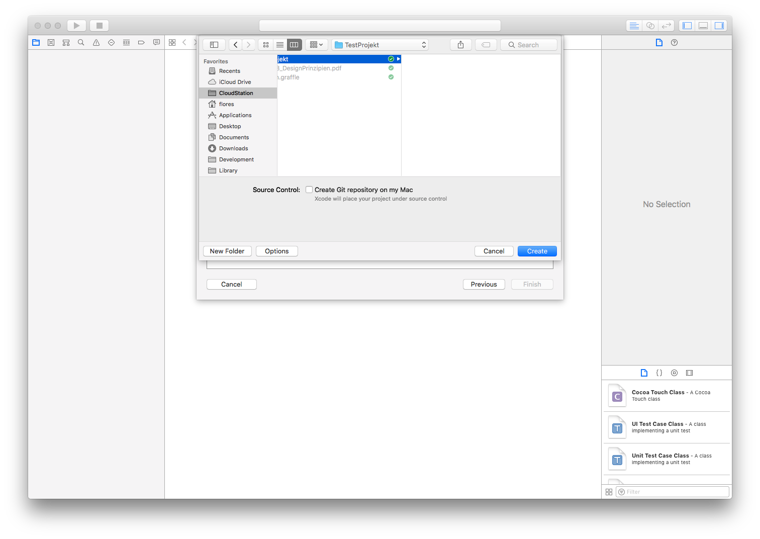The image size is (760, 539).
Task: Show the Object library circle icon
Action: [x=674, y=373]
